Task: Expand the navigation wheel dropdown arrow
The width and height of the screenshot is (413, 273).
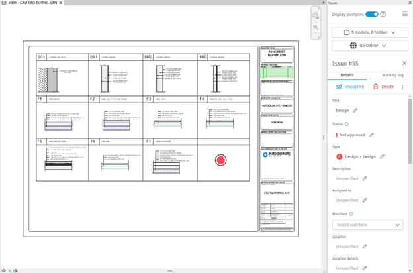Action: tap(316, 21)
